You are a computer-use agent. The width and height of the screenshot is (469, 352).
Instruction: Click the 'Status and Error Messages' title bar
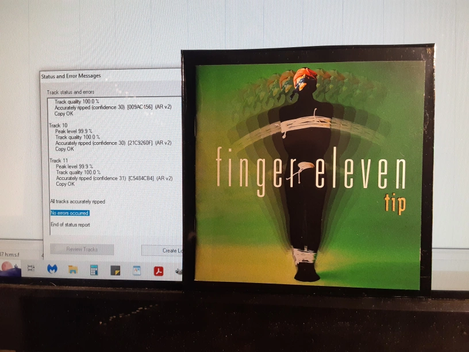pos(111,76)
